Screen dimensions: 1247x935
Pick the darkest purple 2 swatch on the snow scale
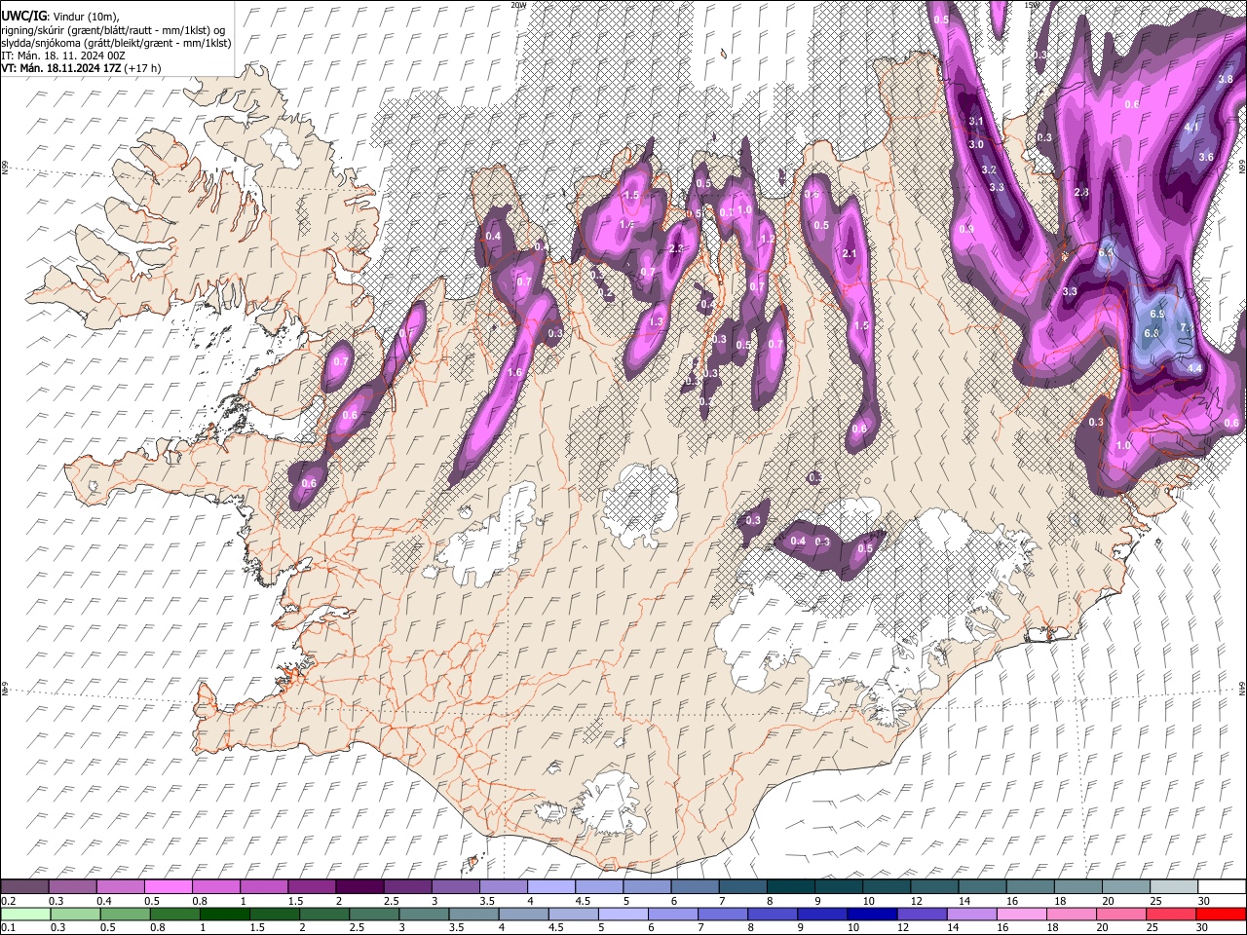pyautogui.click(x=359, y=887)
